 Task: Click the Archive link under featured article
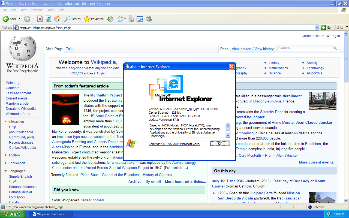[135, 182]
